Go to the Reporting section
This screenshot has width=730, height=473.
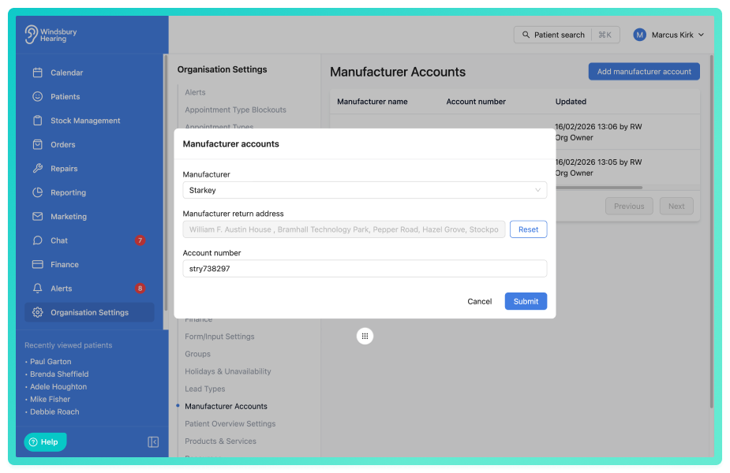(x=89, y=192)
